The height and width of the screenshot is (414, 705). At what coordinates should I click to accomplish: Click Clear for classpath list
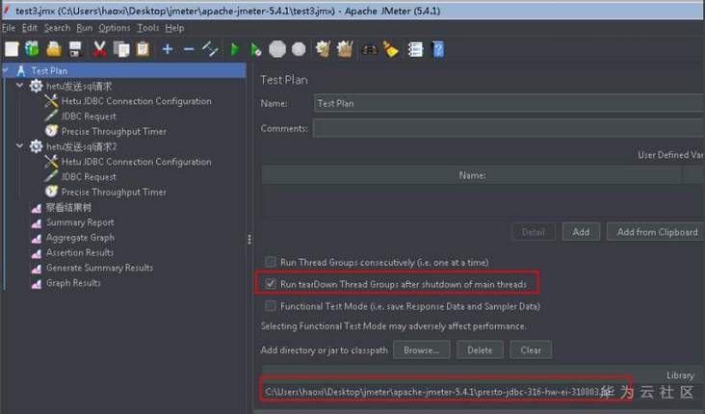[x=531, y=349]
